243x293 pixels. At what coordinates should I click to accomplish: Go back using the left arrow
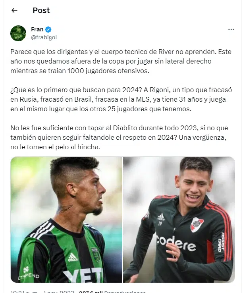click(14, 10)
